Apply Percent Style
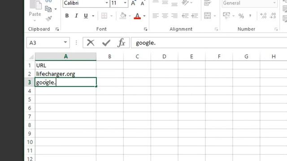The height and width of the screenshot is (161, 287). click(x=241, y=16)
